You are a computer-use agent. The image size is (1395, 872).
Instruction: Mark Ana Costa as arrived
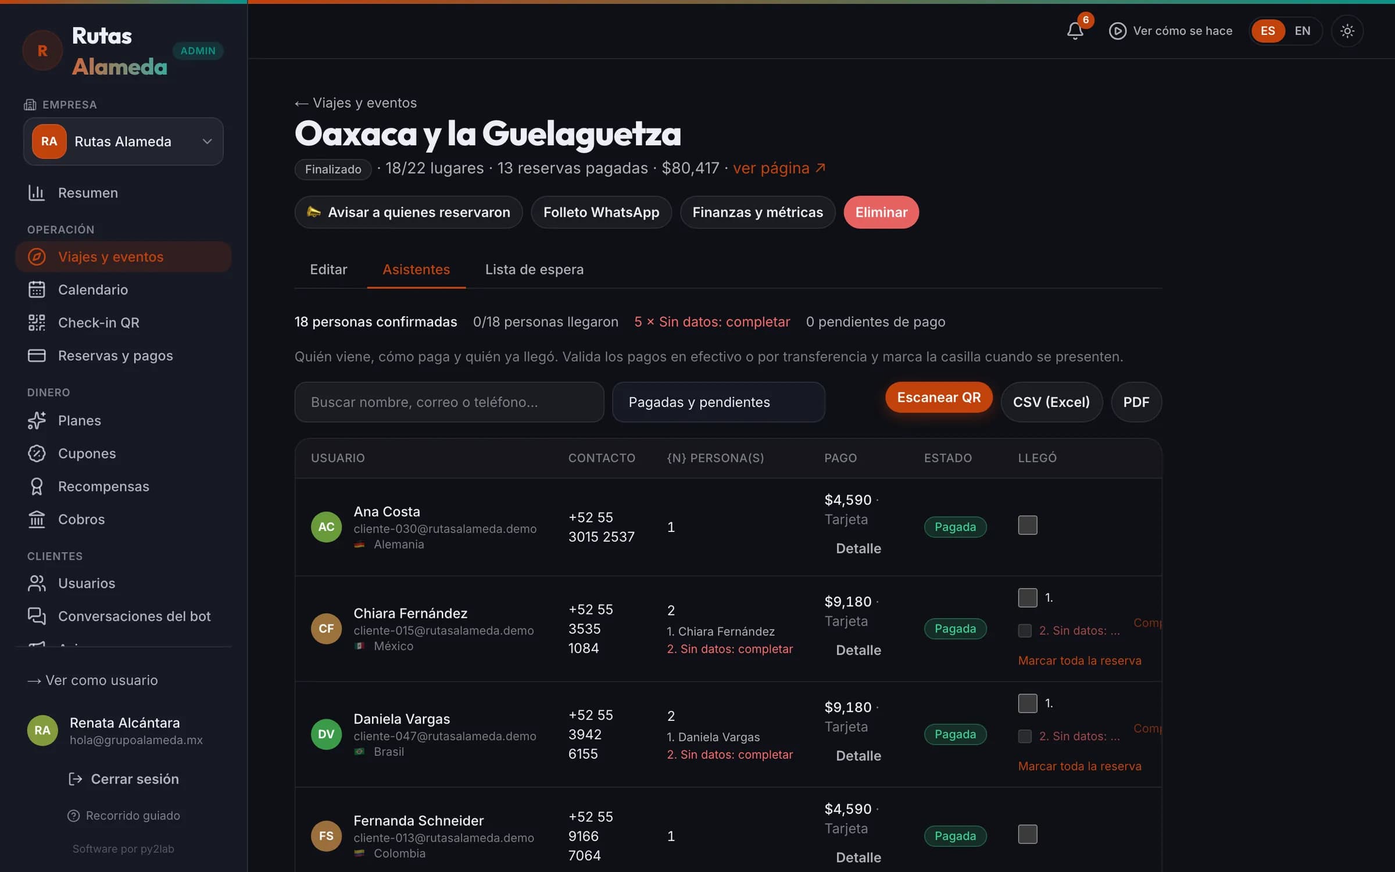1027,525
